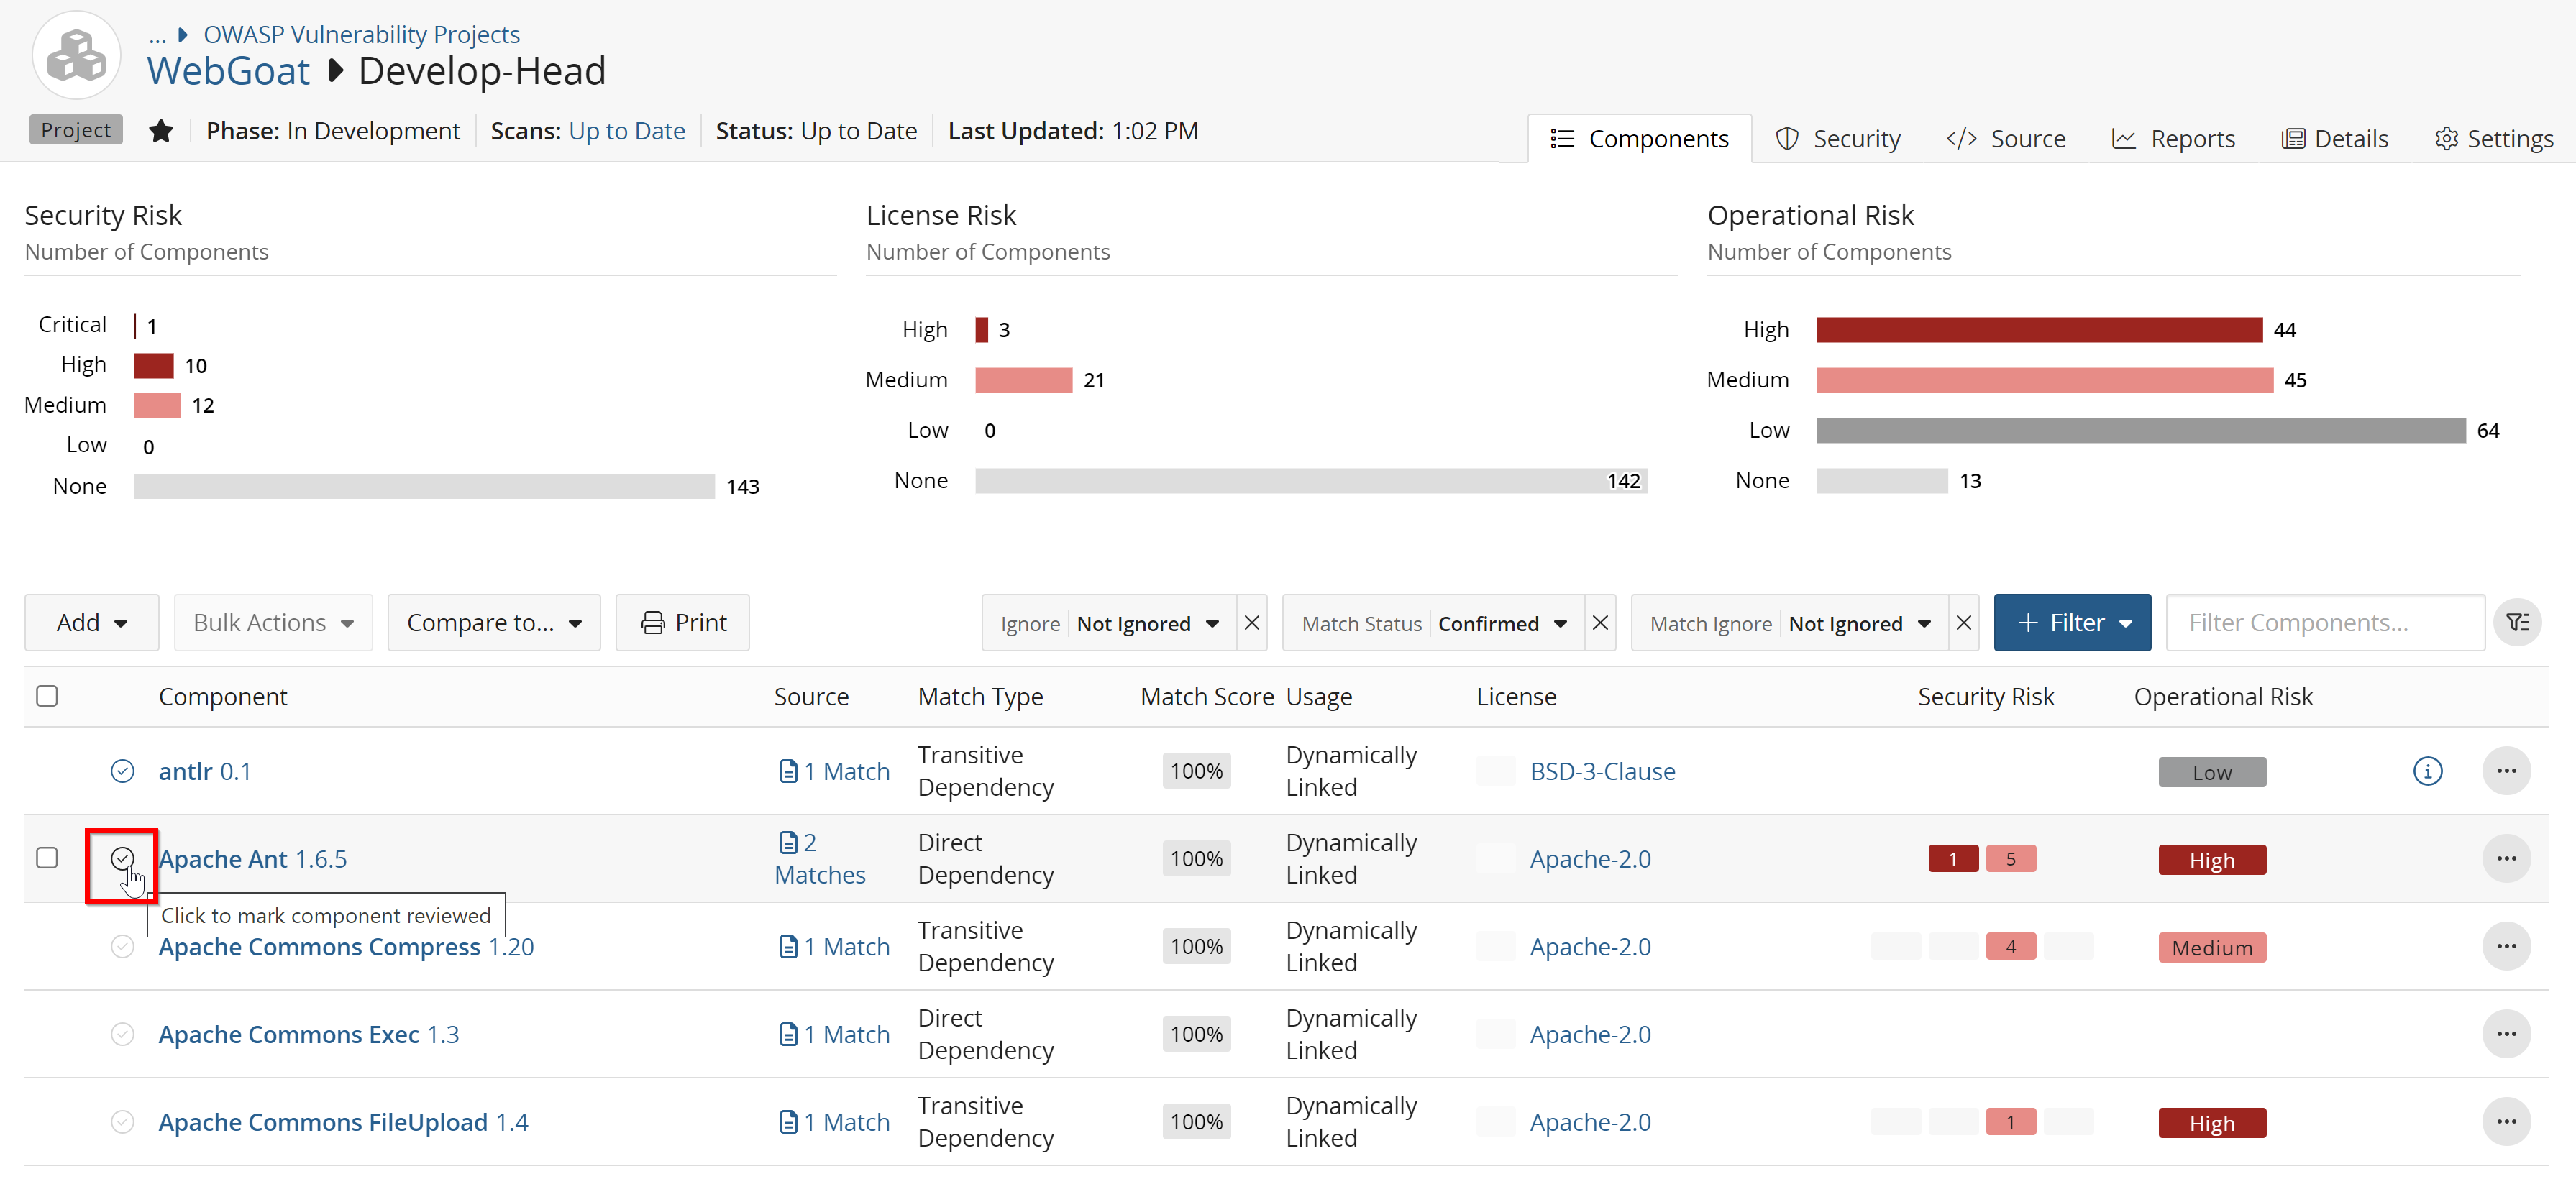Click the breadcrumb ellipsis before OWASP Vulnerability Projects

[x=157, y=35]
